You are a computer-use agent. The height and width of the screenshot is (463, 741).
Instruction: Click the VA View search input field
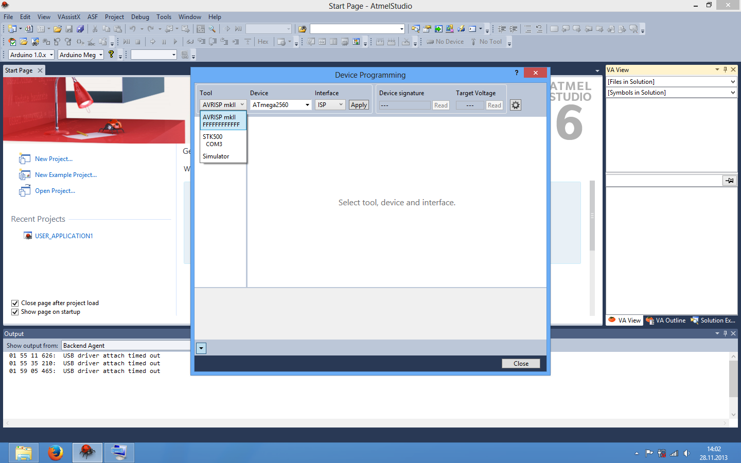coord(664,181)
